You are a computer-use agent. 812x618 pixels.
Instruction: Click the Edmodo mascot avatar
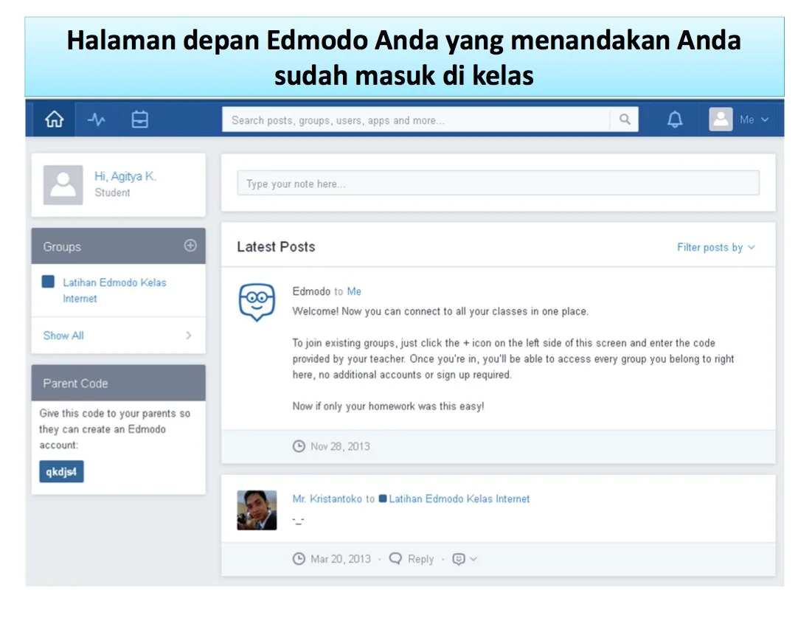tap(257, 302)
